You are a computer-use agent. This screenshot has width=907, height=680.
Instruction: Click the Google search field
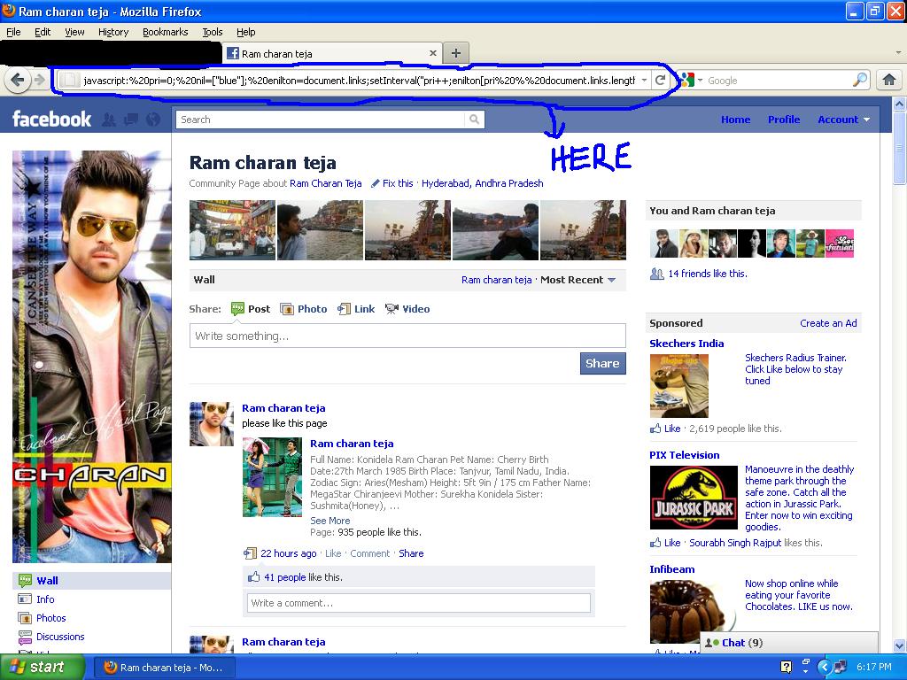pos(779,81)
